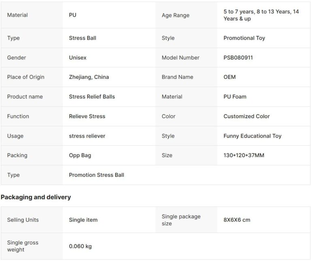Click the "Stress Relief Balls" product name value

pyautogui.click(x=92, y=97)
